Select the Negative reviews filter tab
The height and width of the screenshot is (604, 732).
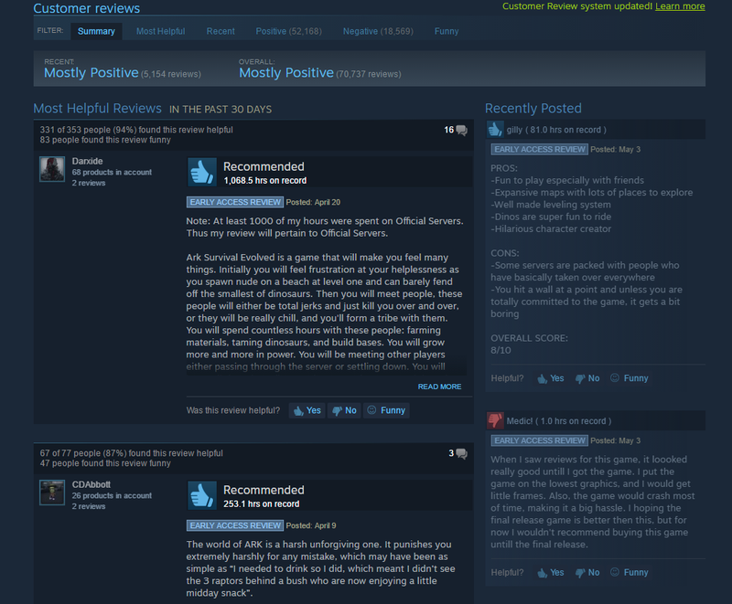click(378, 31)
